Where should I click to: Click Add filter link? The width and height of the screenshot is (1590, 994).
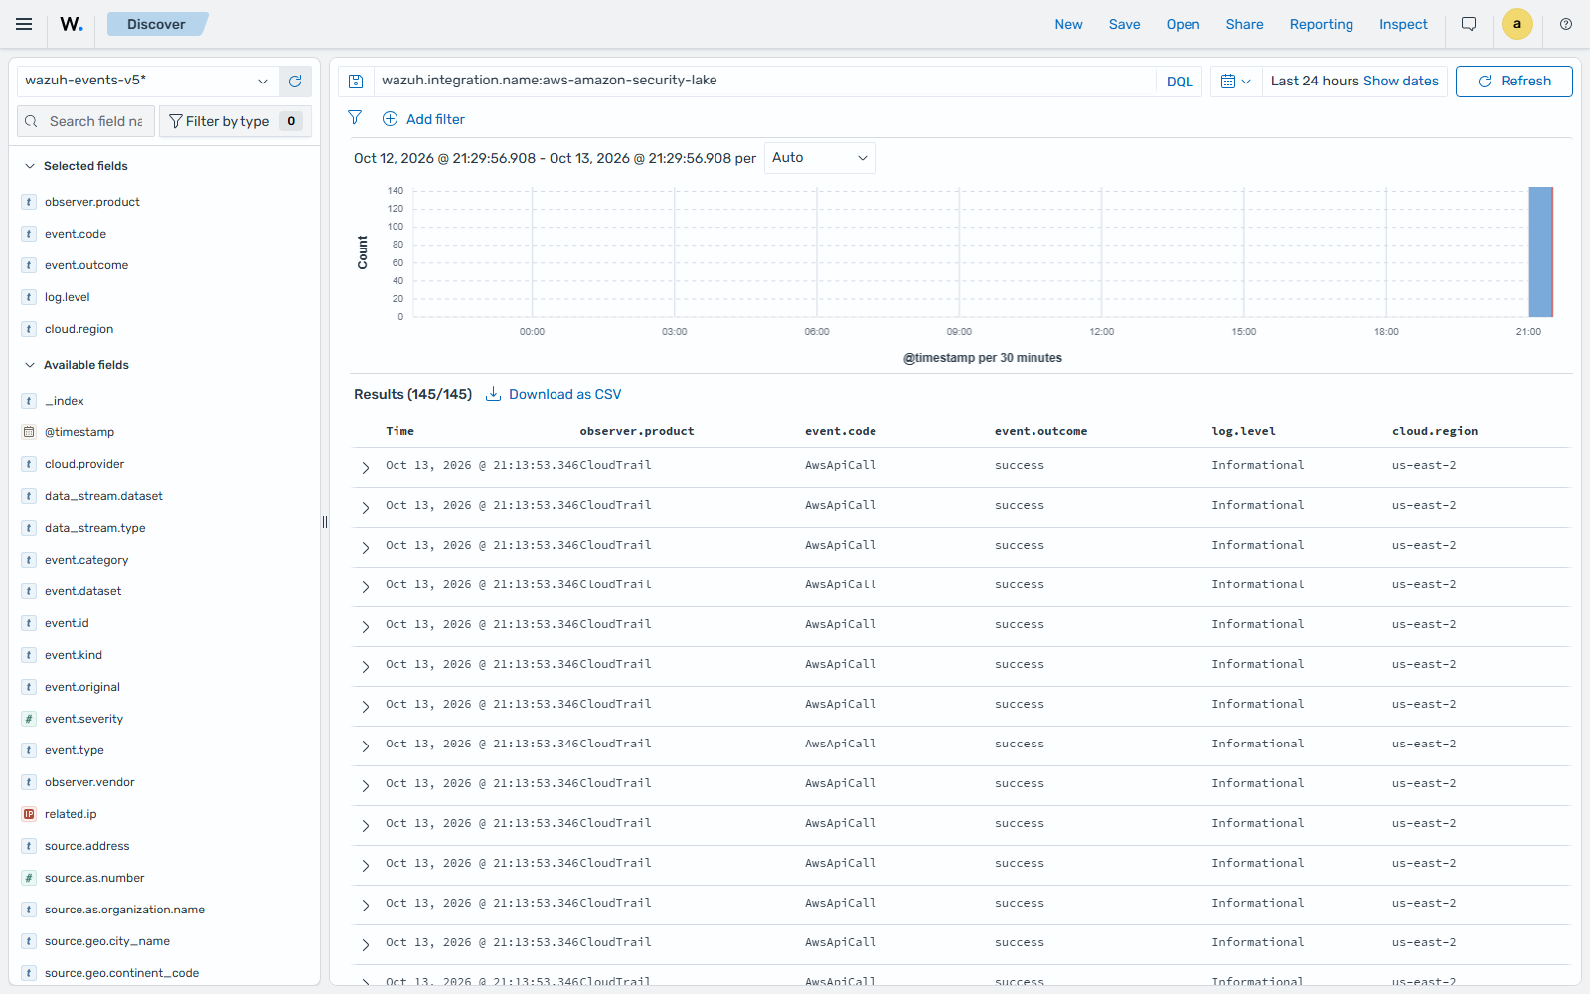click(424, 119)
